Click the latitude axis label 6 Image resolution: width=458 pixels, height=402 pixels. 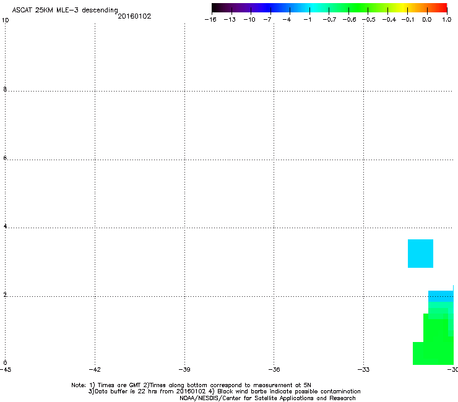pos(5,158)
